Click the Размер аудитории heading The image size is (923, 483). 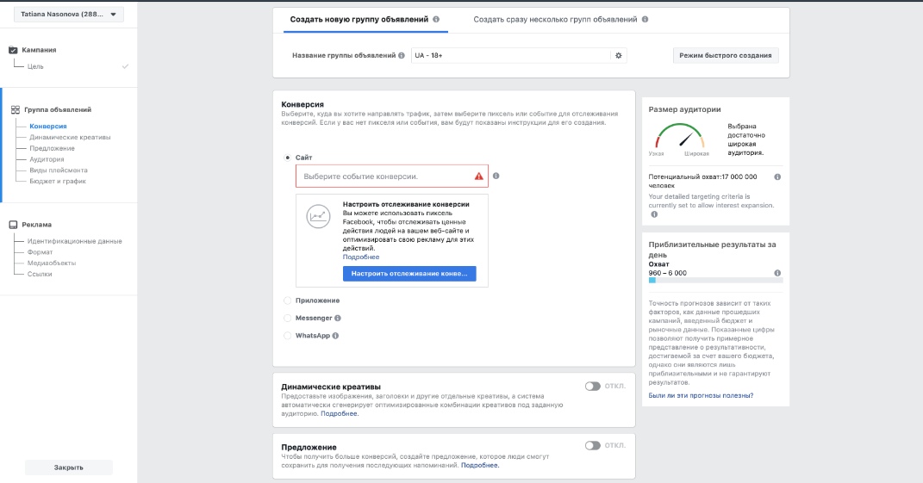point(684,109)
